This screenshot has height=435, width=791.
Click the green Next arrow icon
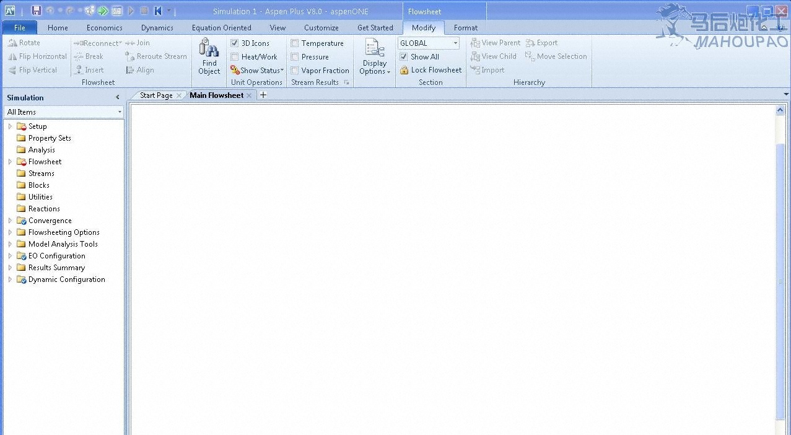[103, 11]
